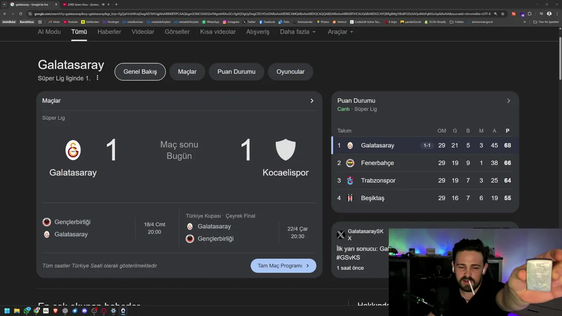Click the Beşiktaş logo in standings
Image resolution: width=562 pixels, height=316 pixels.
tap(350, 198)
